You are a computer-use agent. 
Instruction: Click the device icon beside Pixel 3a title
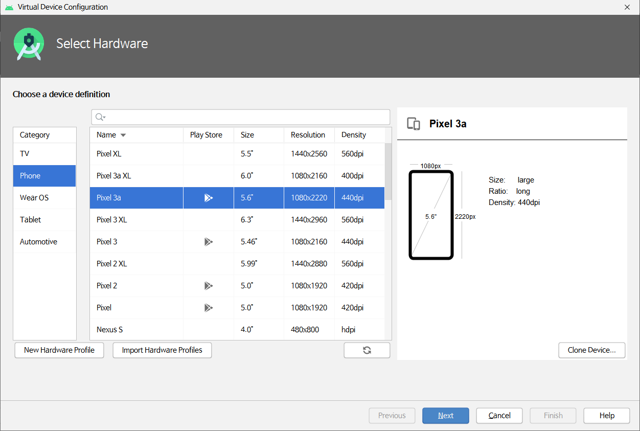click(413, 124)
